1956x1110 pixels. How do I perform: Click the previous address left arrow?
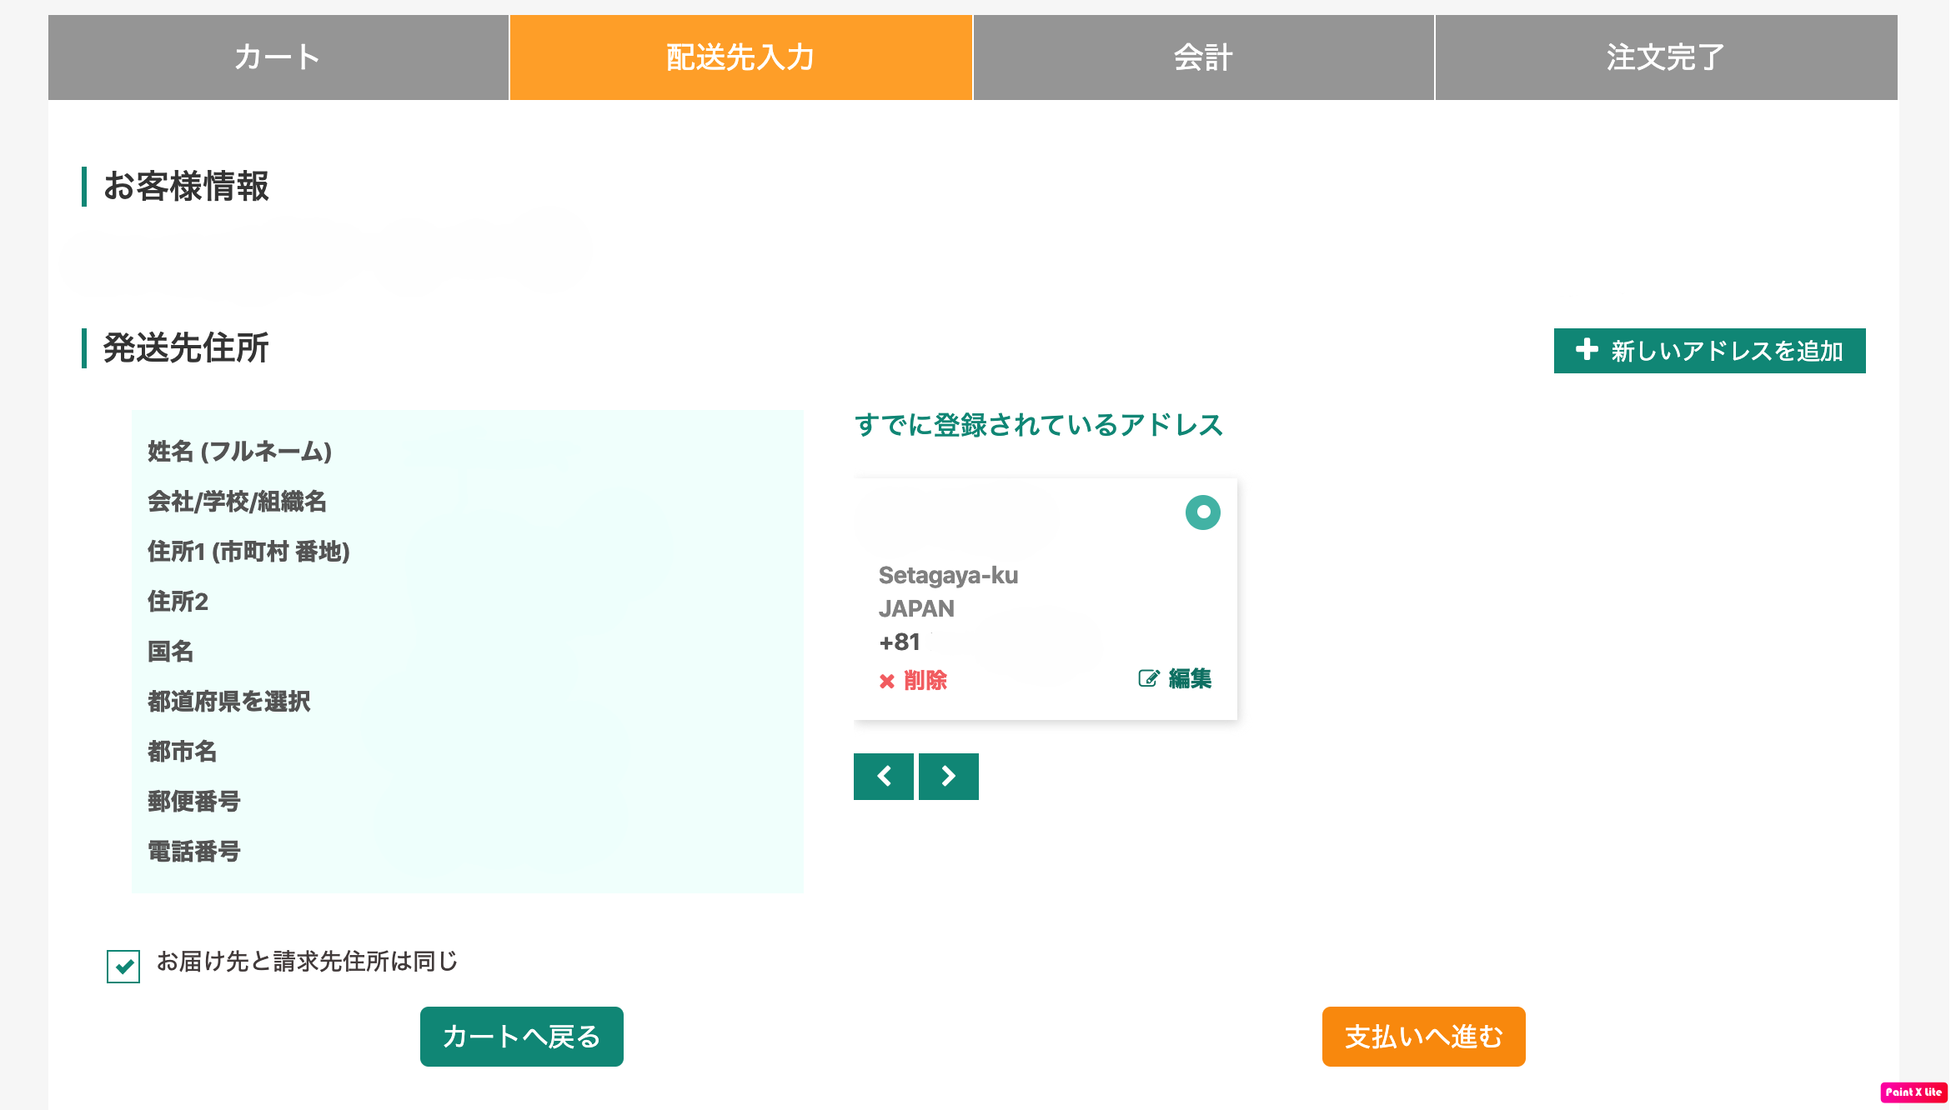(884, 777)
